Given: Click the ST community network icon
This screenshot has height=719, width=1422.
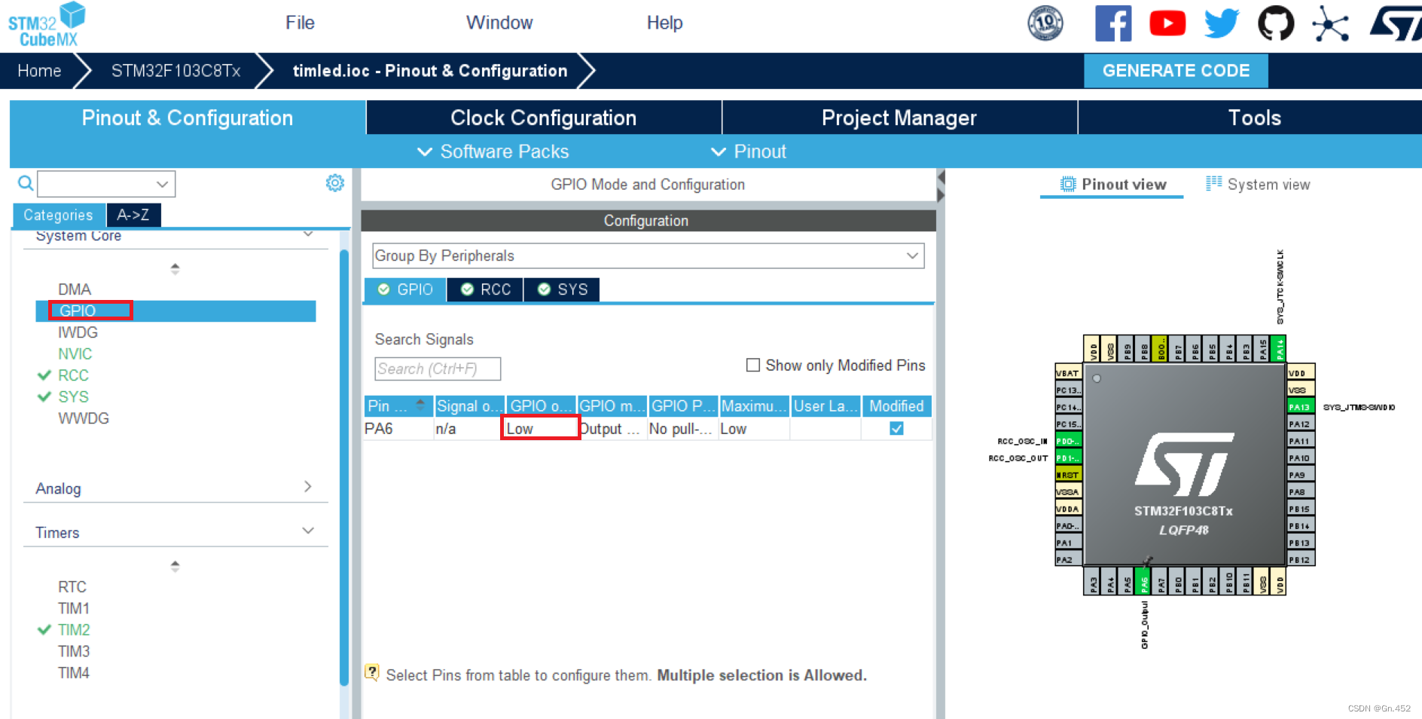Looking at the screenshot, I should (1331, 24).
